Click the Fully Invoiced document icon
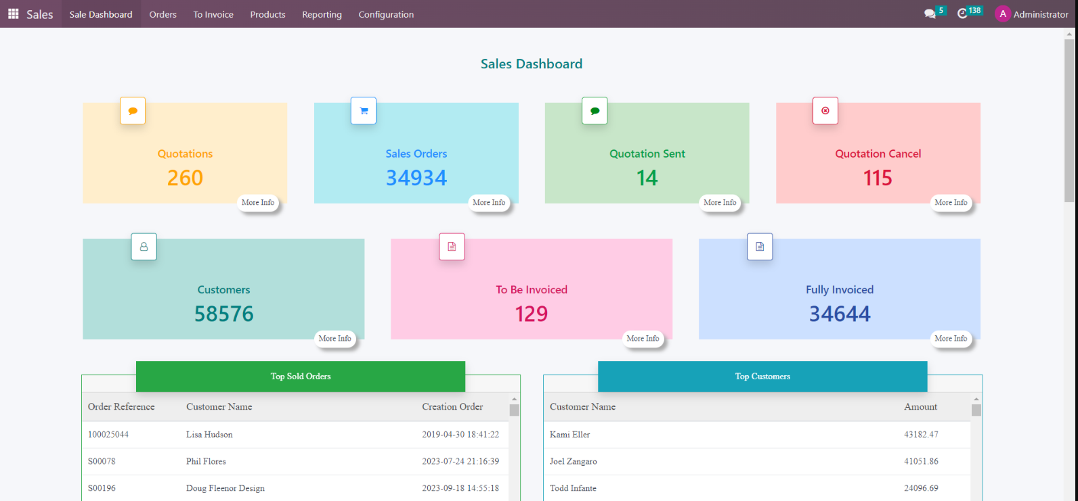Screen dimensions: 1078x501 pyautogui.click(x=760, y=247)
